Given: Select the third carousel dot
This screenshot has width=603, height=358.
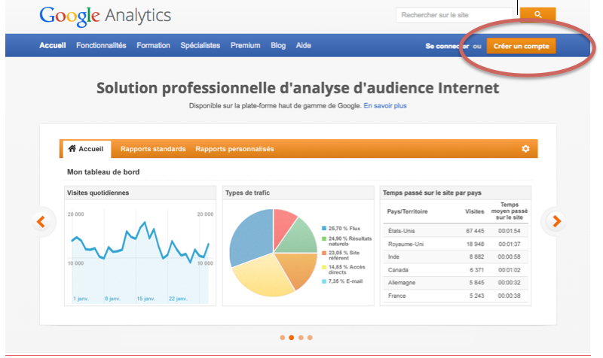Looking at the screenshot, I should (301, 338).
